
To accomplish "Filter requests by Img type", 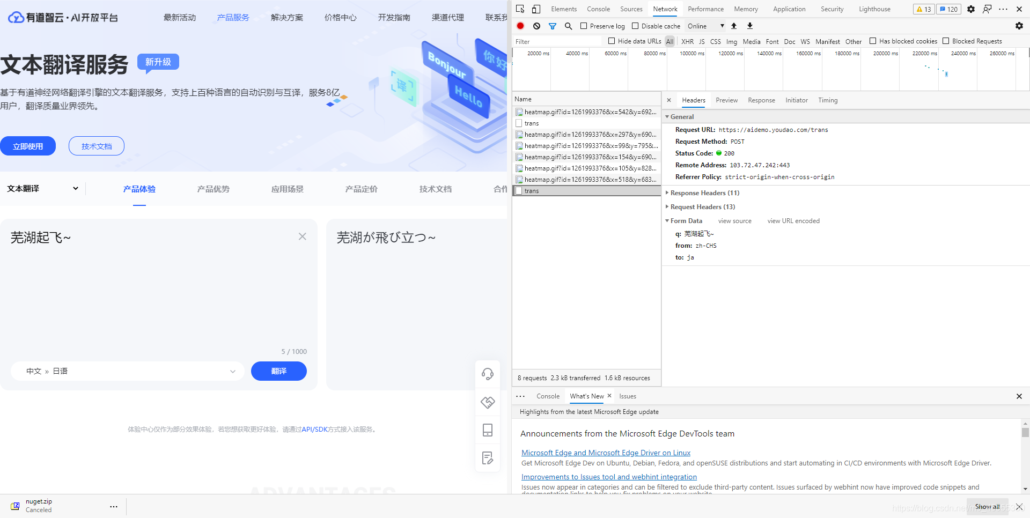I will 732,41.
